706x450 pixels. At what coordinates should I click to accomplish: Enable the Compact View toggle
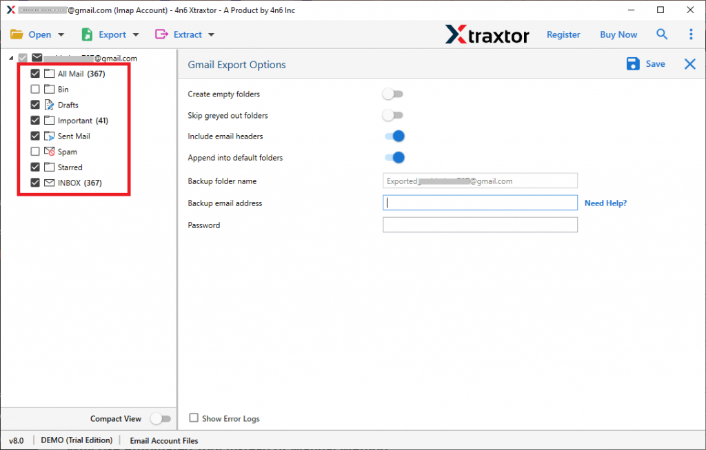[161, 418]
